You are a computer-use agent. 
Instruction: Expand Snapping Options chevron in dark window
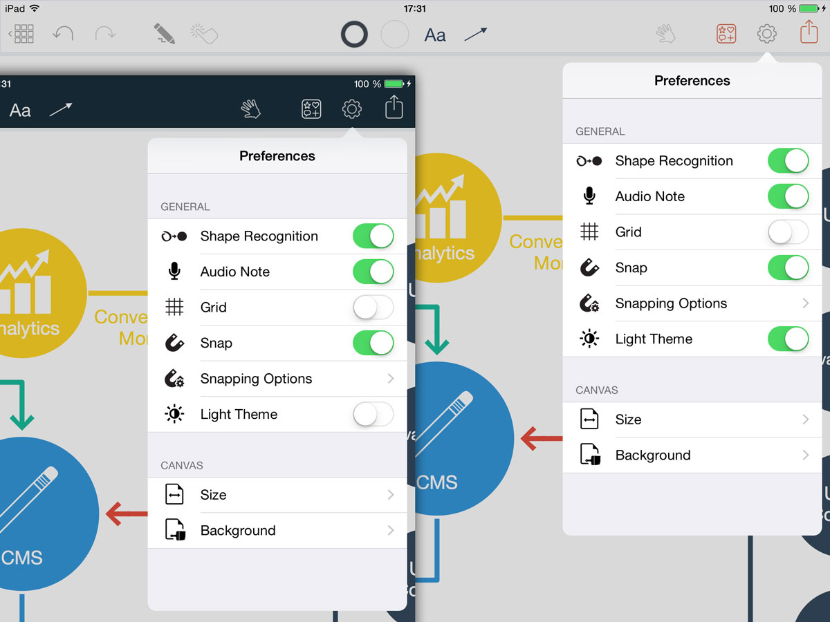pyautogui.click(x=391, y=379)
